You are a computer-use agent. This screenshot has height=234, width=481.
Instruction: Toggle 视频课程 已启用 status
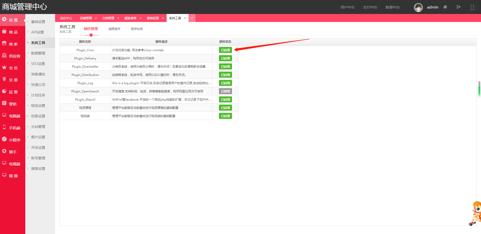(225, 108)
